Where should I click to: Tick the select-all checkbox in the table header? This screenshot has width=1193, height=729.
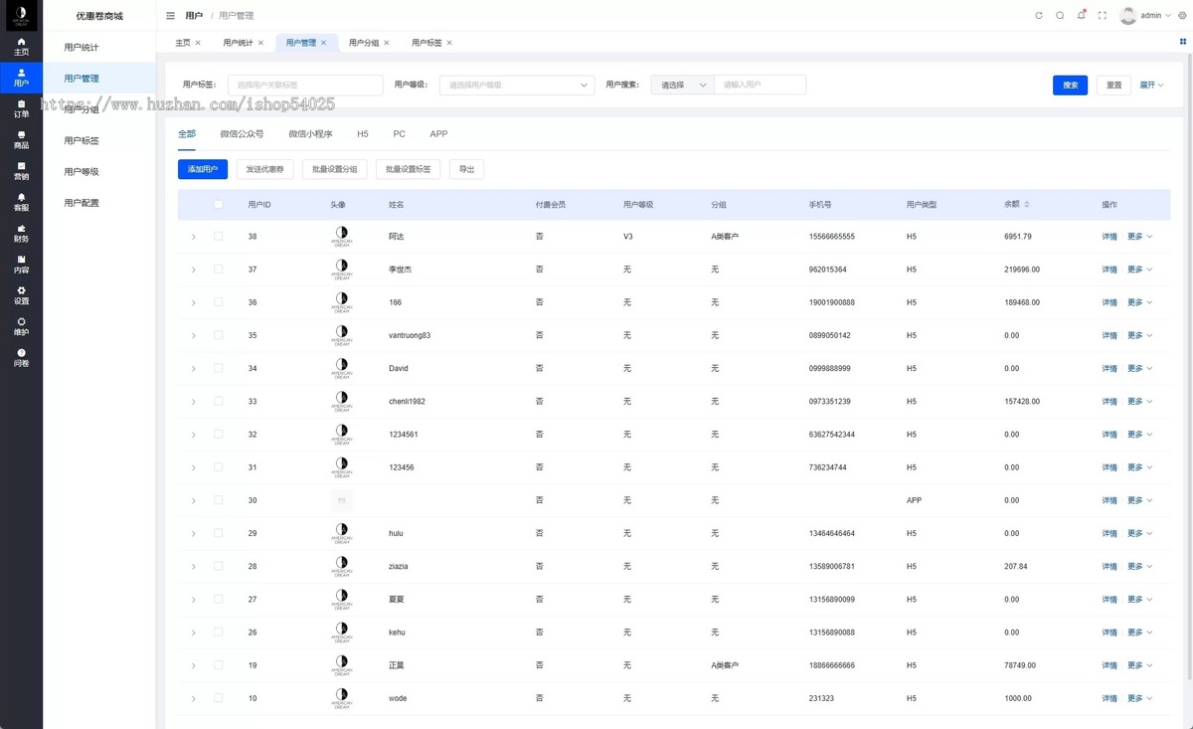pos(219,204)
